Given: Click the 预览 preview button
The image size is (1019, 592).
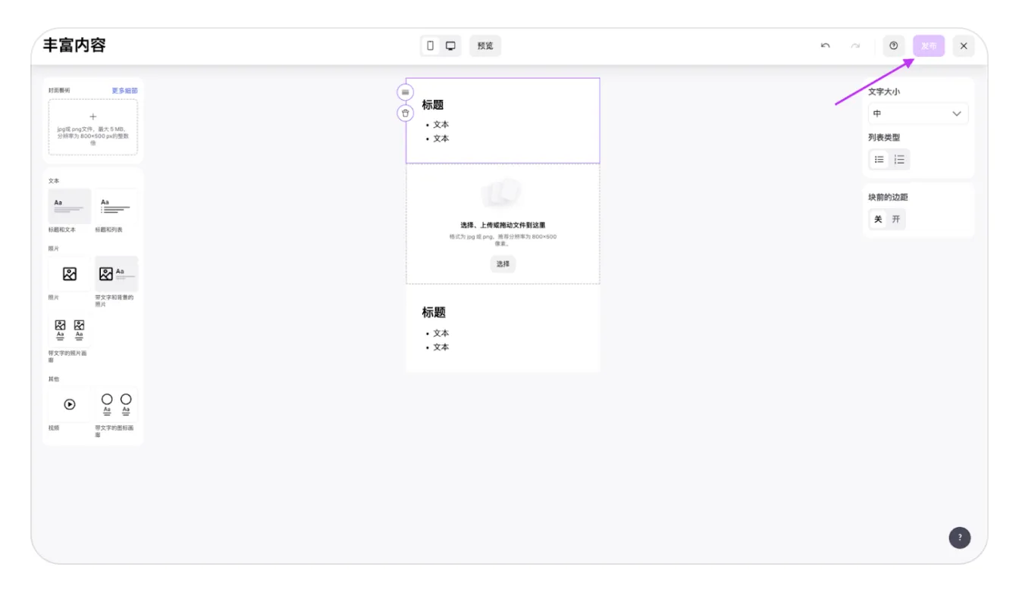Looking at the screenshot, I should click(485, 46).
